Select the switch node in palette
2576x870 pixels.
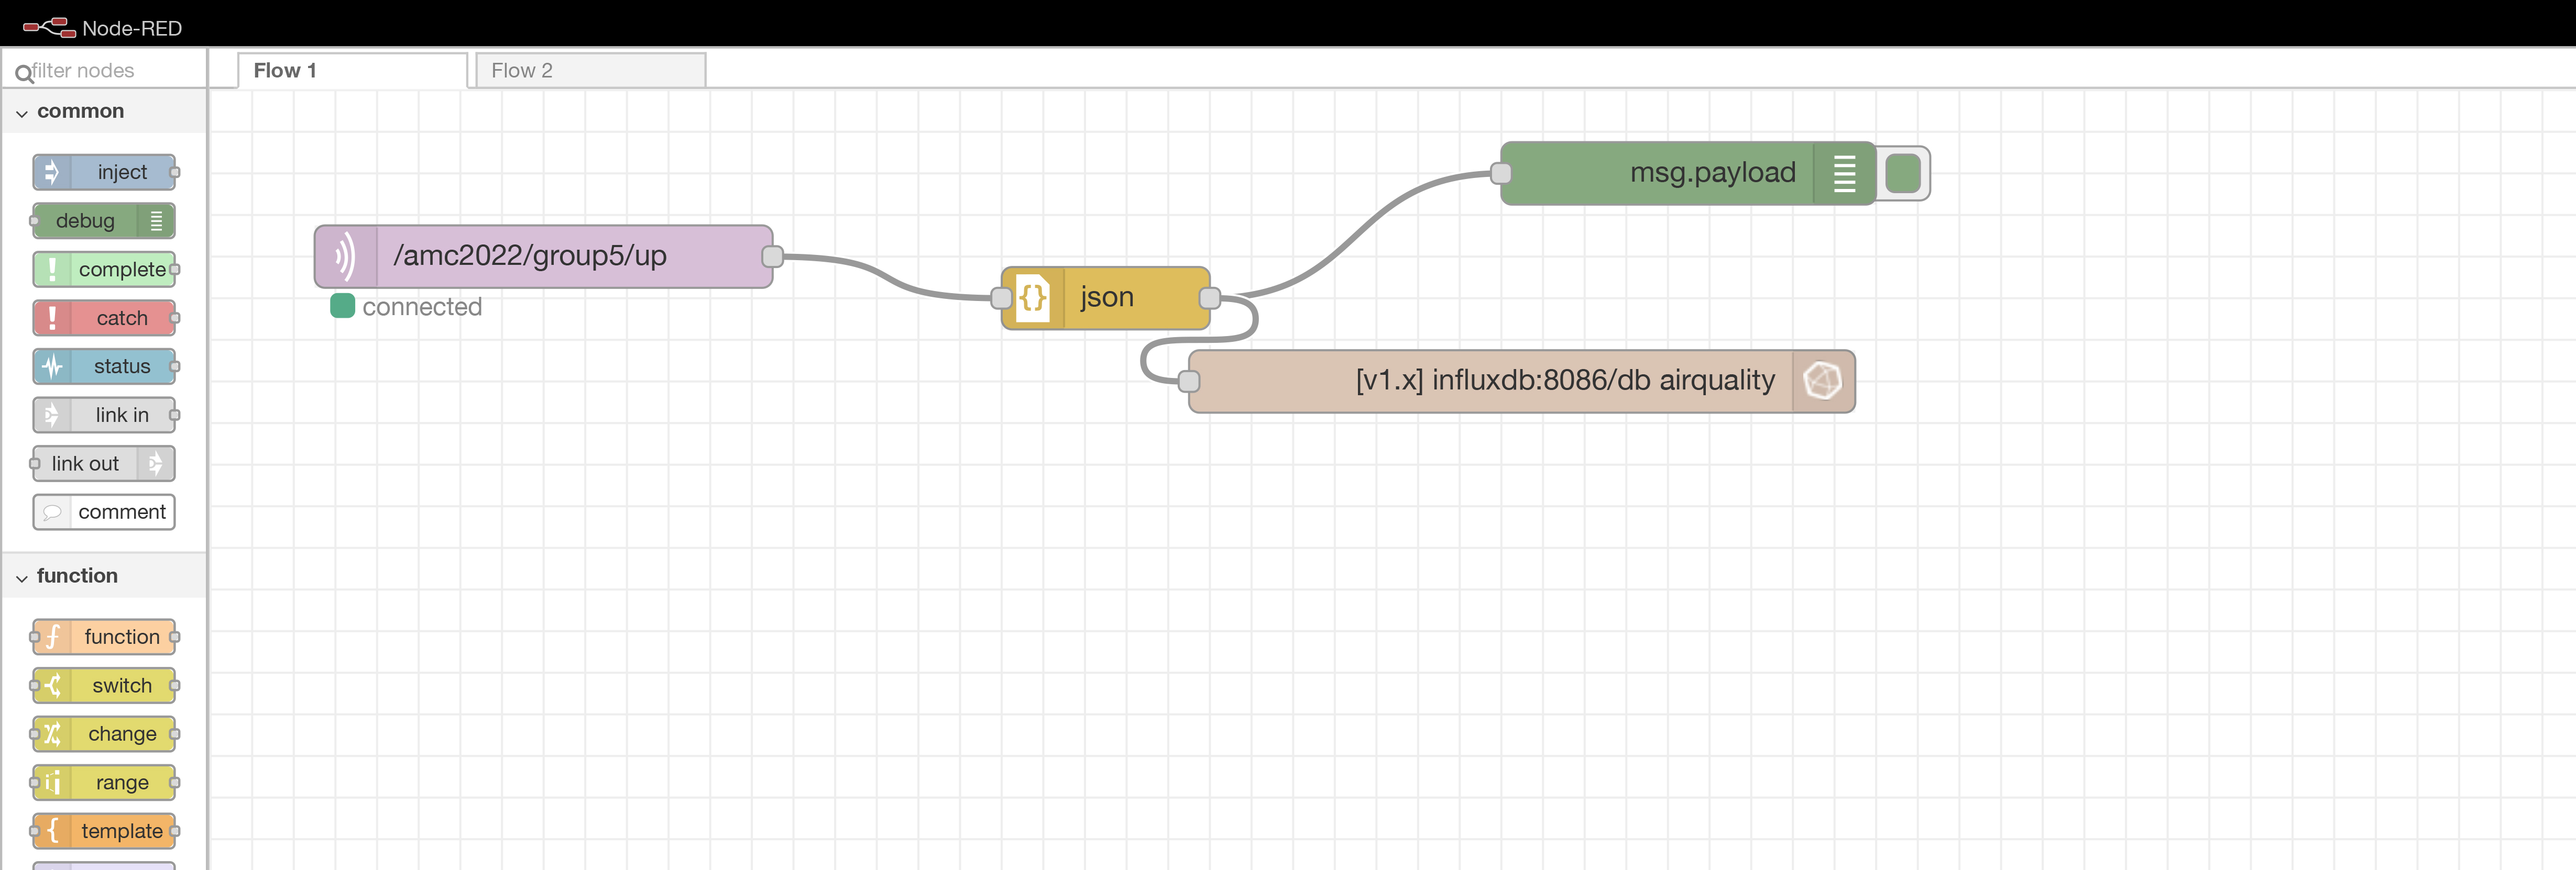104,685
